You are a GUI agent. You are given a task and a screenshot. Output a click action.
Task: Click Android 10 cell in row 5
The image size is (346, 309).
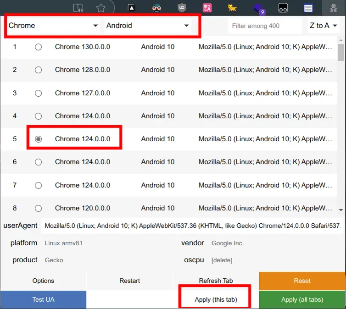tap(158, 139)
